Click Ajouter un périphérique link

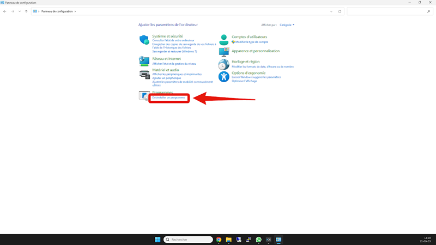point(167,78)
